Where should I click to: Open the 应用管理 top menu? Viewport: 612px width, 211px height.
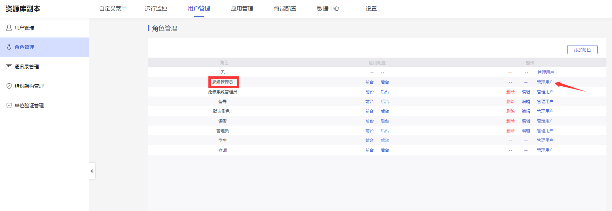point(242,9)
